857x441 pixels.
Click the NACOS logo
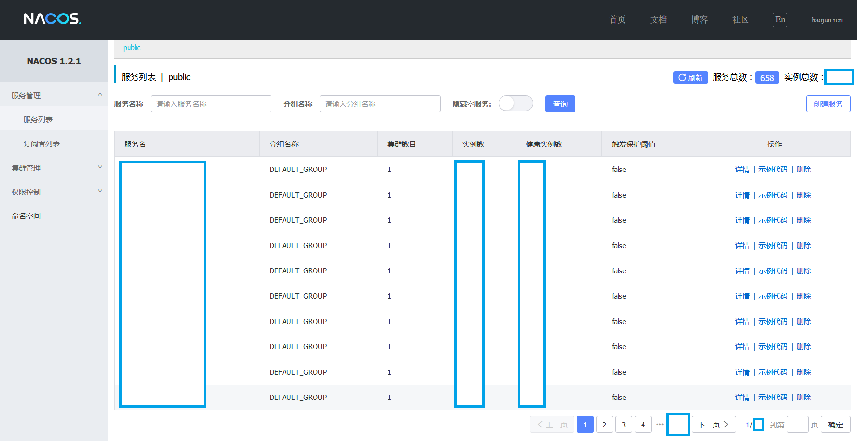(52, 19)
